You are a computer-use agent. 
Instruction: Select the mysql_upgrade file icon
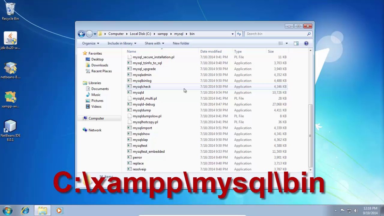pyautogui.click(x=129, y=69)
